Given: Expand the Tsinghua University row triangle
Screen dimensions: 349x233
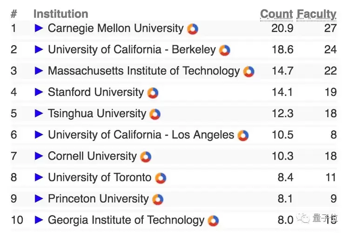Looking at the screenshot, I should point(39,113).
